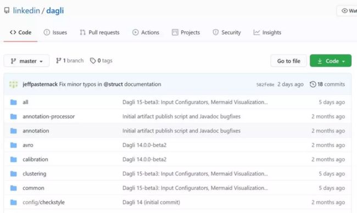Expand the green Code download dropdown
Image resolution: width=357 pixels, height=213 pixels.
pyautogui.click(x=331, y=61)
